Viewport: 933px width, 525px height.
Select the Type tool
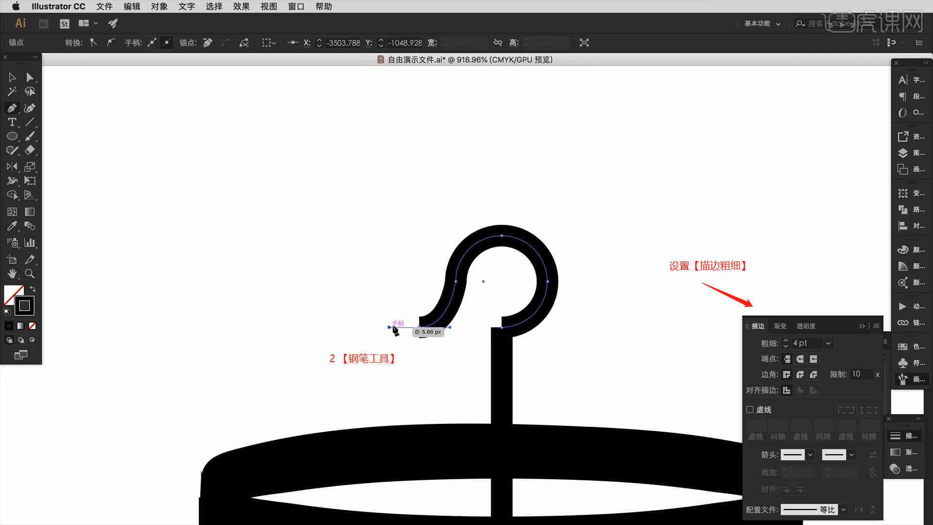coord(12,122)
